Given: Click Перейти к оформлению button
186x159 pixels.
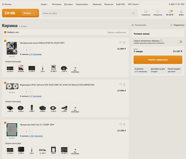Looking at the screenshot, I should (x=158, y=60).
